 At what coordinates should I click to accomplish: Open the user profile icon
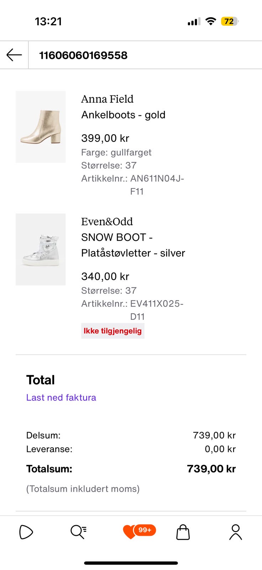tap(235, 532)
